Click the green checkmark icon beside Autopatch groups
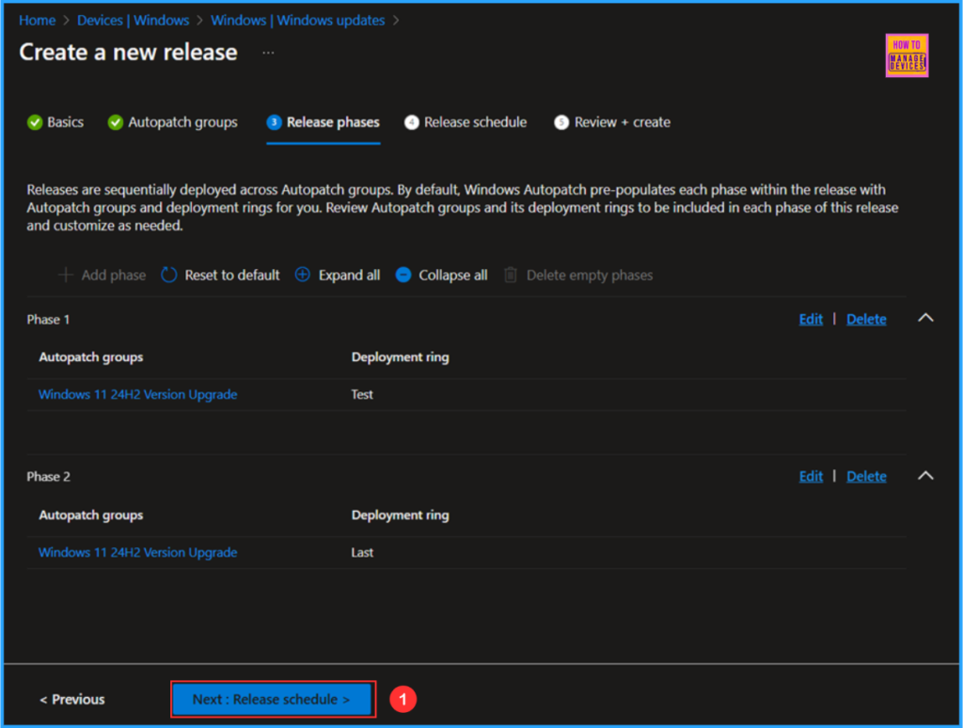 point(116,122)
